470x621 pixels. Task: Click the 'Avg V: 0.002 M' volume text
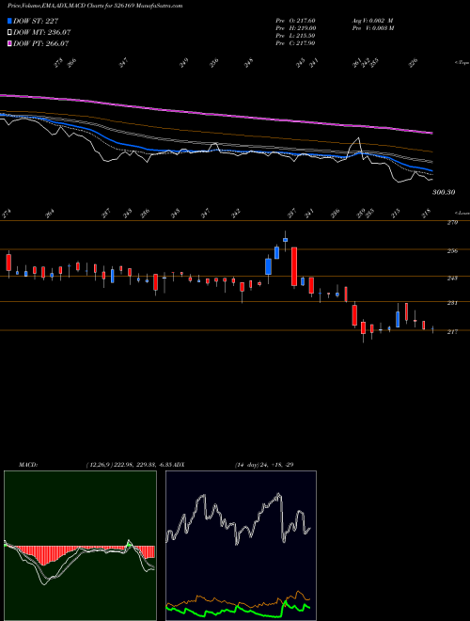pos(372,21)
